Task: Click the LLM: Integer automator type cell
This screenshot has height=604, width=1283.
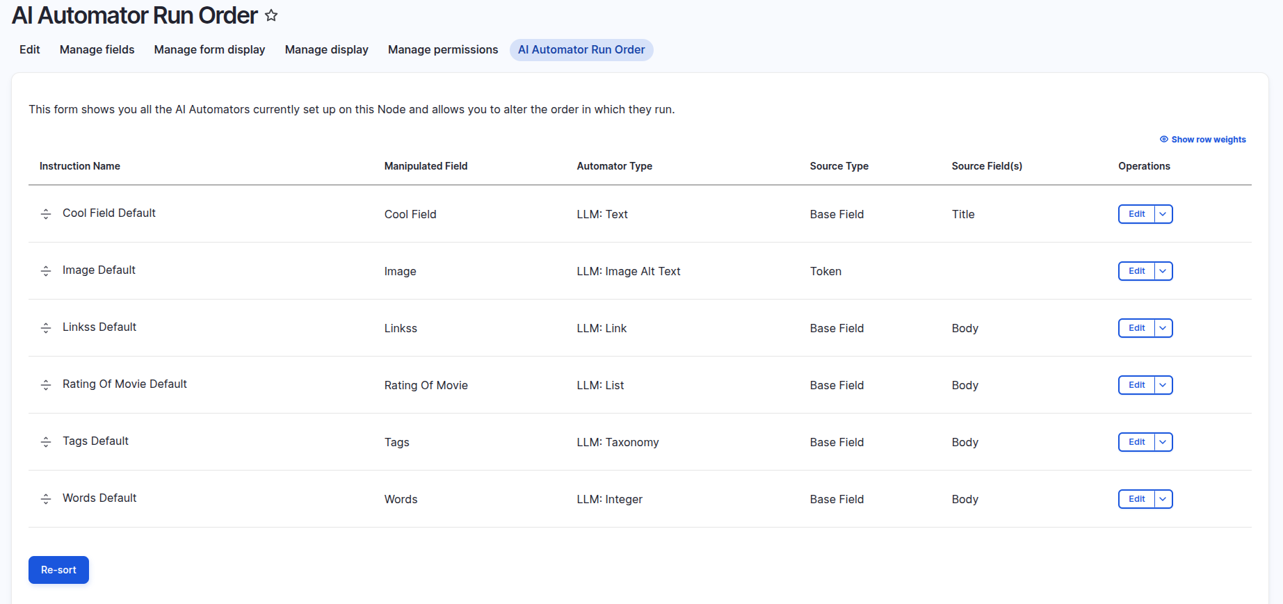Action: [610, 499]
